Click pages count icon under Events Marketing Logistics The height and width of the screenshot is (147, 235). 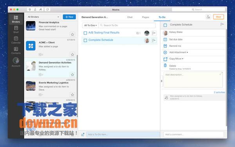coord(41,95)
